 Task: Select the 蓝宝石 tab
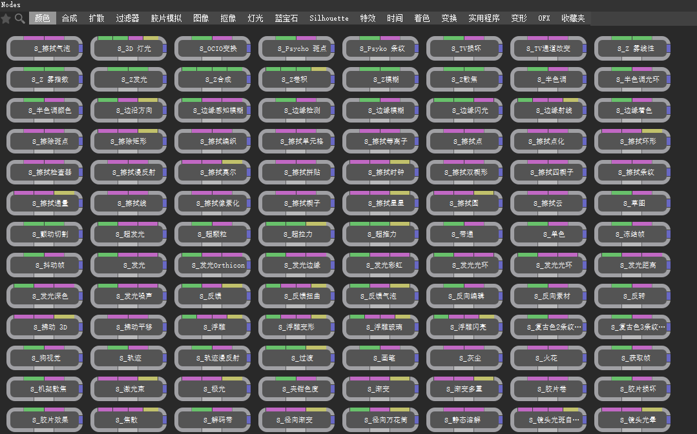point(286,18)
